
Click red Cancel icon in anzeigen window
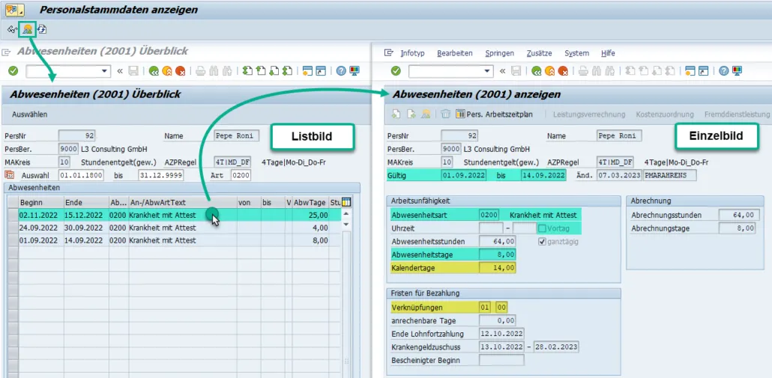point(563,71)
